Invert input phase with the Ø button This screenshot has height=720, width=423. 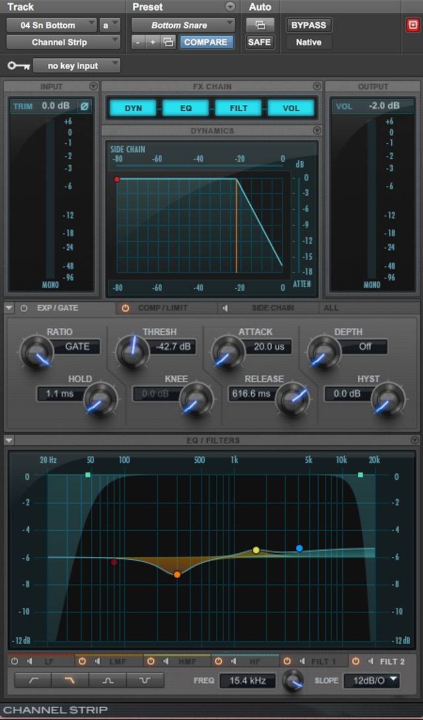coord(85,106)
